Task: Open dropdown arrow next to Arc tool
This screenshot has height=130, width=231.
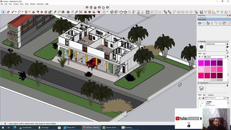Action: pos(22,12)
